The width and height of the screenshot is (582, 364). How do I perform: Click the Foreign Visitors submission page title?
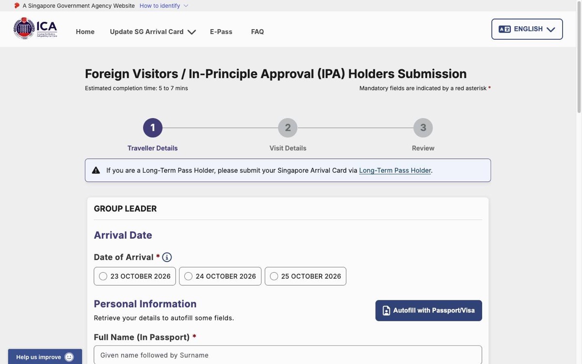pos(276,74)
